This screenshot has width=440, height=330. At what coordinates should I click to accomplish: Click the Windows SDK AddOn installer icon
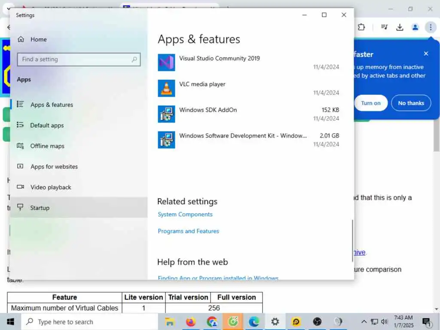166,114
